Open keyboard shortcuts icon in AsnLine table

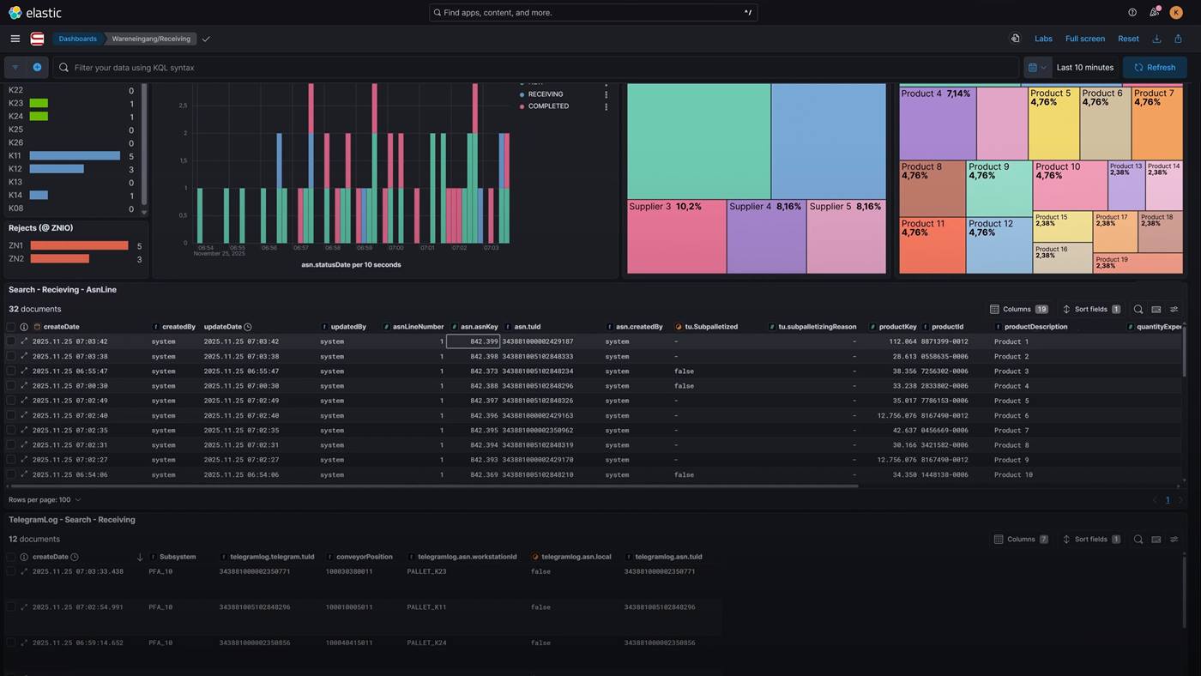click(1156, 309)
